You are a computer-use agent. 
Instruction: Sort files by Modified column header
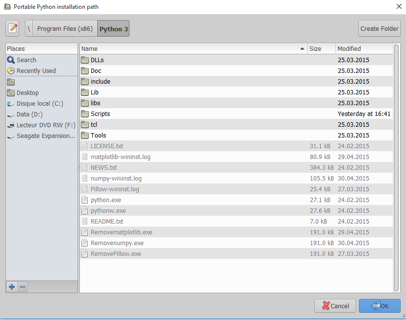[x=364, y=48]
